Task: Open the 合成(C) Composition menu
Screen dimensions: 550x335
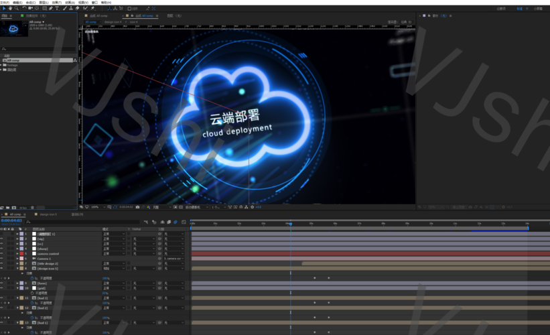Action: pos(31,3)
